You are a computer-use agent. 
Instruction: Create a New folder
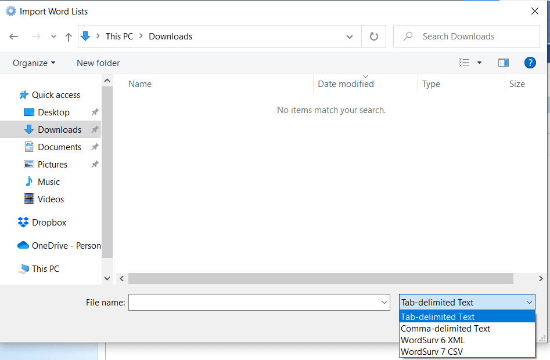point(98,63)
